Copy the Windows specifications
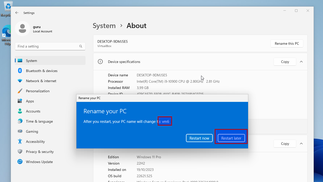Screen dimensions: 323x182 (x=285, y=144)
